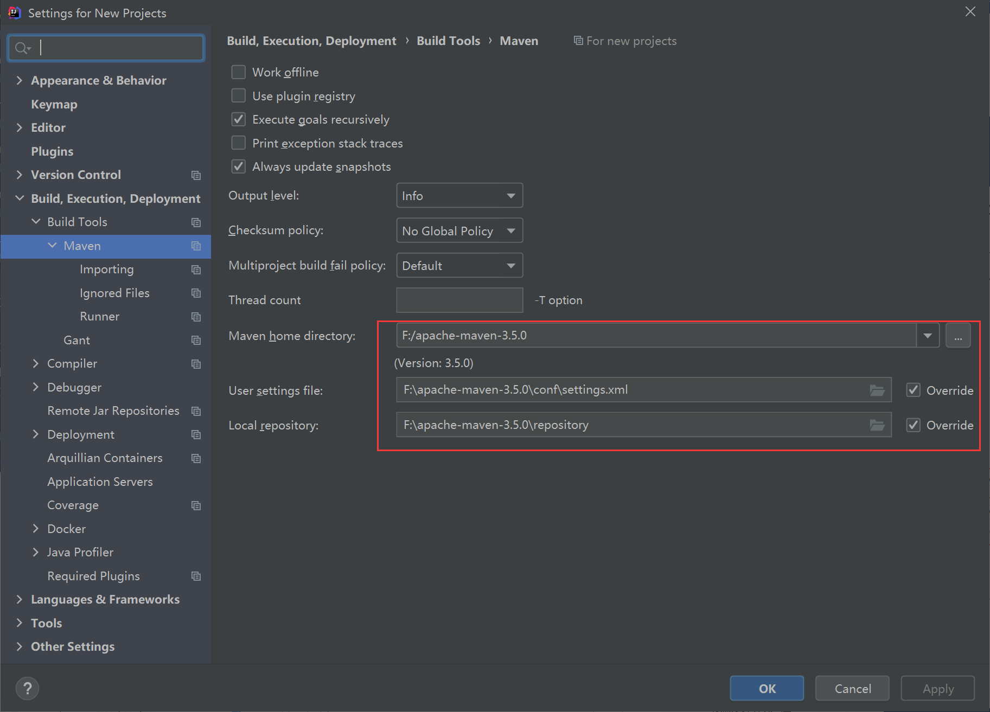Screen dimensions: 990x712
Task: Select Ignored Files under Maven
Action: 114,293
